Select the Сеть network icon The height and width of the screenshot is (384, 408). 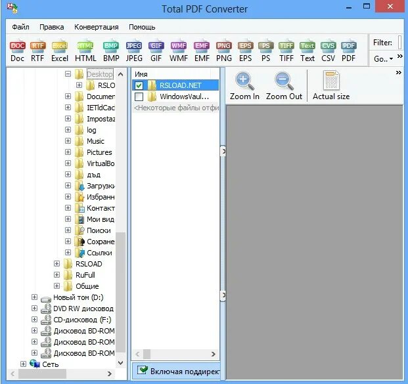tap(35, 364)
